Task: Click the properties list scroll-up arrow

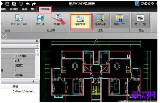Action: (37, 51)
